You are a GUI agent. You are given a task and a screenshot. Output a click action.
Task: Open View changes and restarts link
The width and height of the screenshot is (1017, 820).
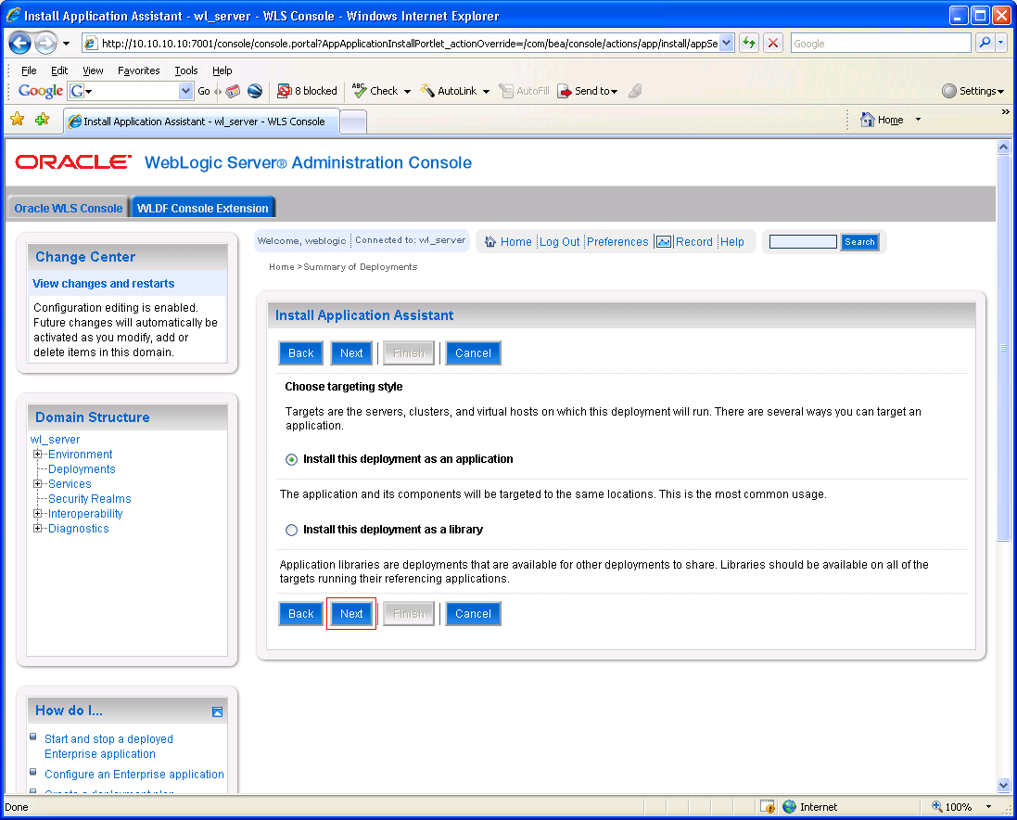tap(104, 284)
